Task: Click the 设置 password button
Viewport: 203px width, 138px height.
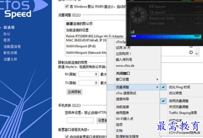Action: pos(102,121)
